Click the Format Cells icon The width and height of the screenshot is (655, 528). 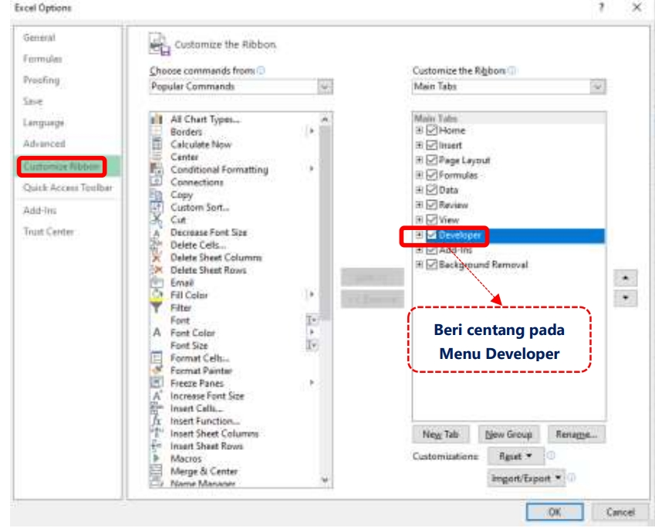click(157, 358)
